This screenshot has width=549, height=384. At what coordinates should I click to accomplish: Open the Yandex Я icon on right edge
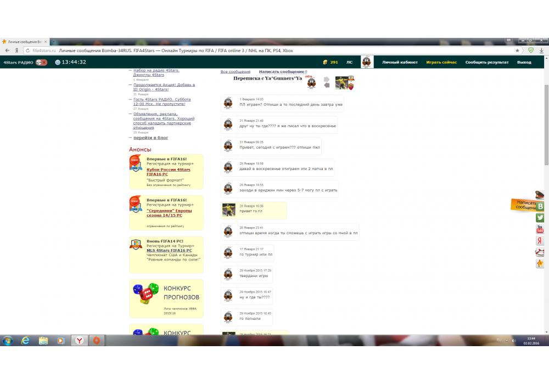pos(540,241)
